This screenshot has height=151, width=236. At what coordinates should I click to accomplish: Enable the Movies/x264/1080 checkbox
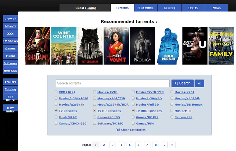point(56,98)
